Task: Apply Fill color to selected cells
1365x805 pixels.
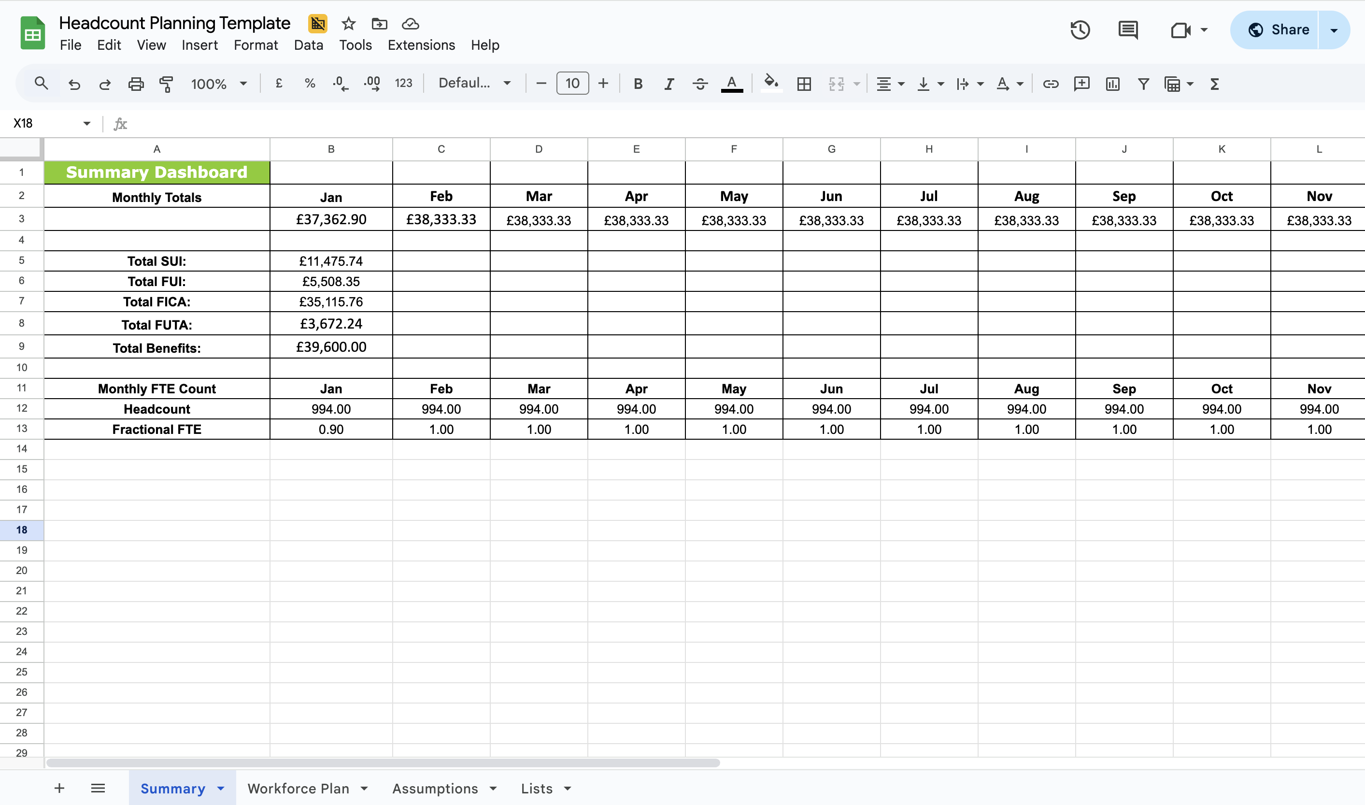Action: [771, 84]
